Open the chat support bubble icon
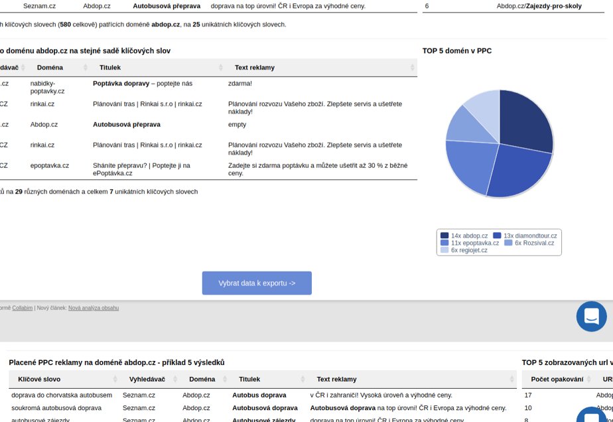Screen dimensions: 613x422 591,316
